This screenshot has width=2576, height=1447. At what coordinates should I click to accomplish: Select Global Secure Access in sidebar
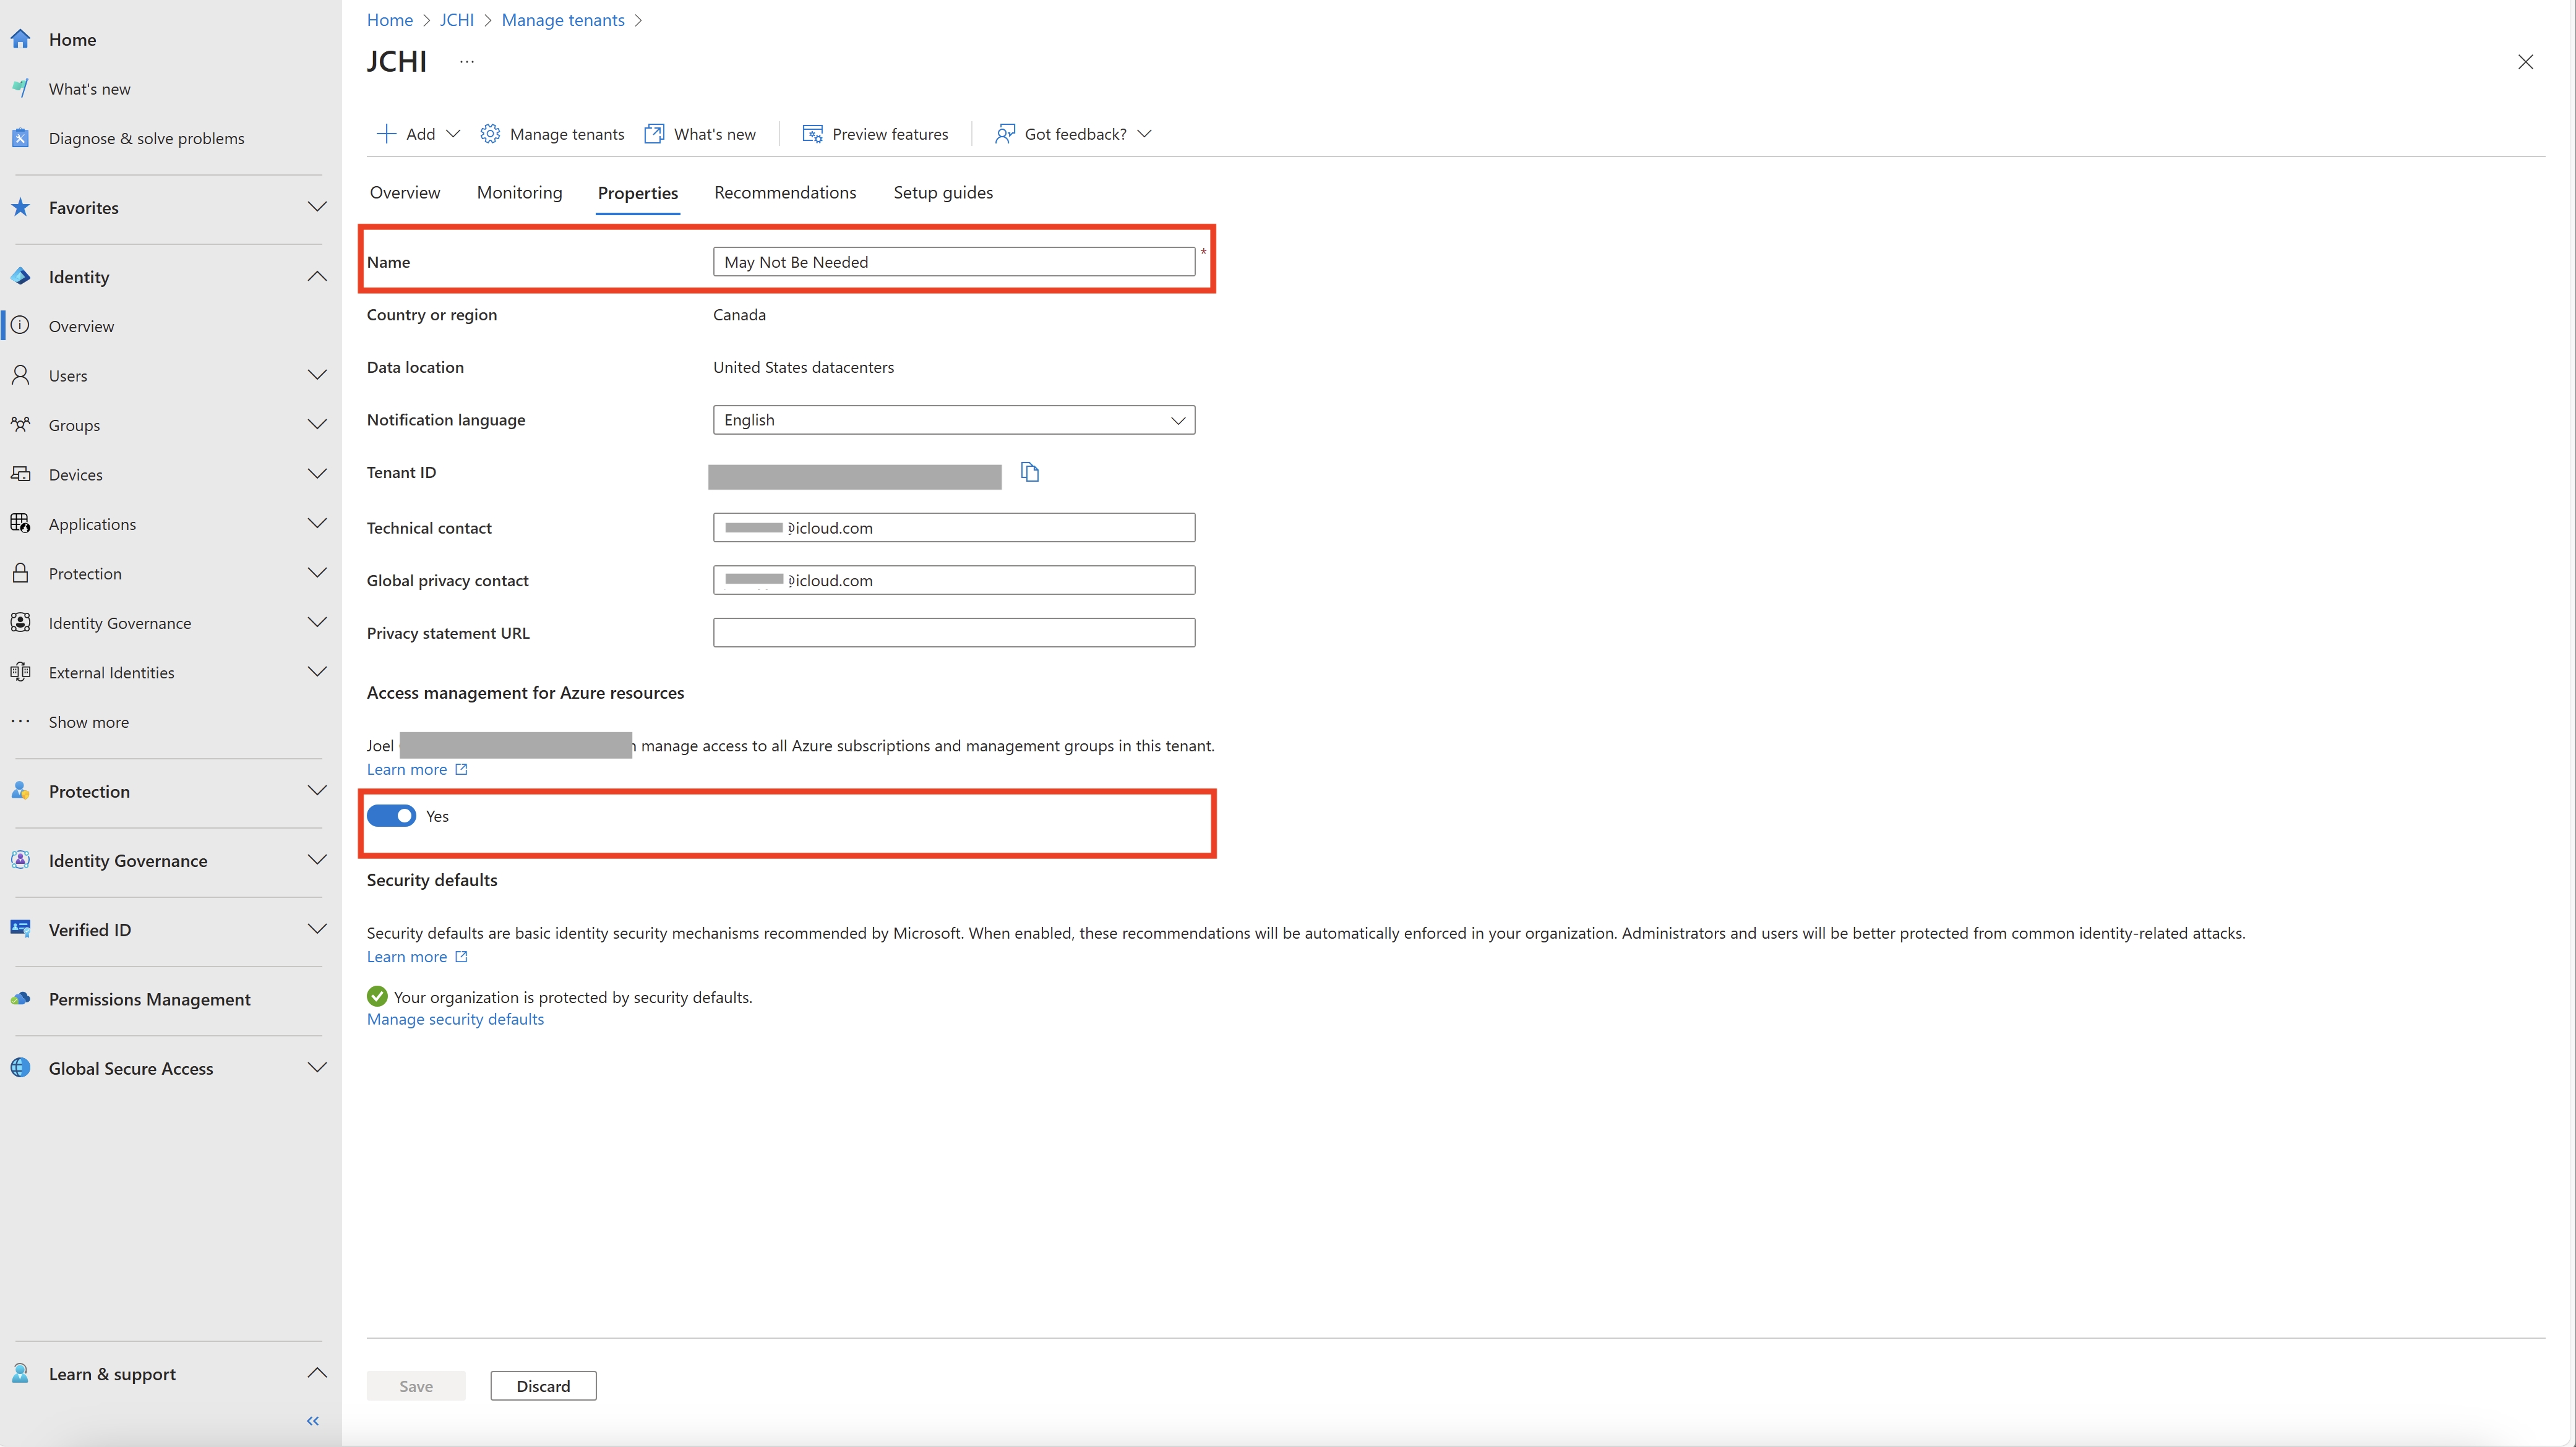pyautogui.click(x=130, y=1067)
